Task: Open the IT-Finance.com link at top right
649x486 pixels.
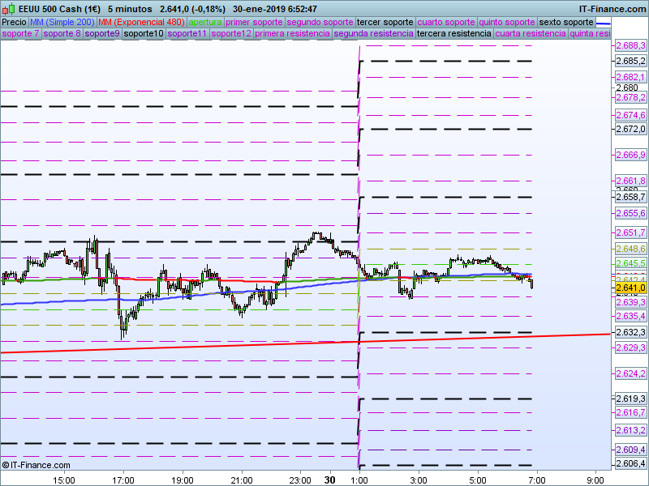Action: [612, 9]
